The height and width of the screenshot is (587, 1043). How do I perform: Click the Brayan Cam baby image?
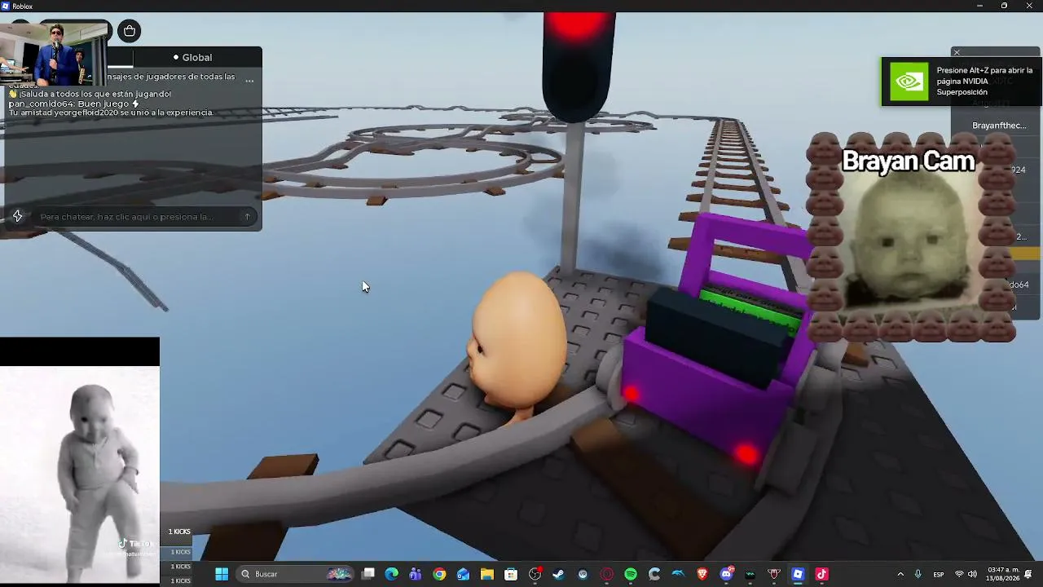point(910,236)
